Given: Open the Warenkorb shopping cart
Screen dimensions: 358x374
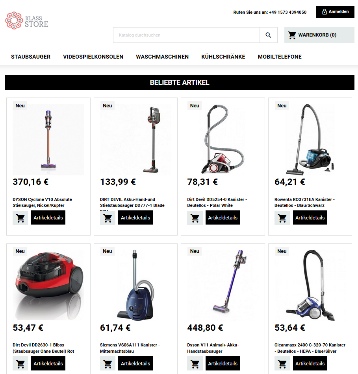Looking at the screenshot, I should (x=319, y=35).
